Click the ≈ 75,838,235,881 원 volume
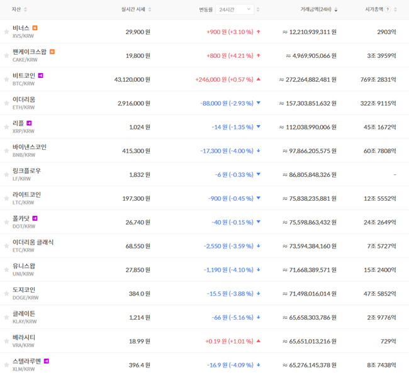 [x=310, y=199]
